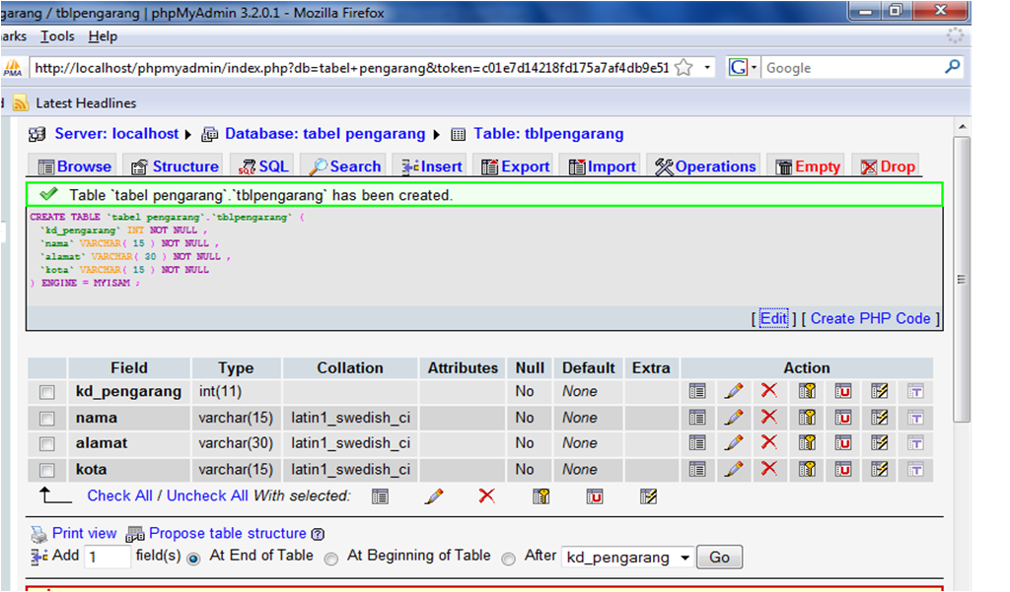Viewport: 1010px width, 592px height.
Task: Click Propose table structure link
Action: pos(228,533)
